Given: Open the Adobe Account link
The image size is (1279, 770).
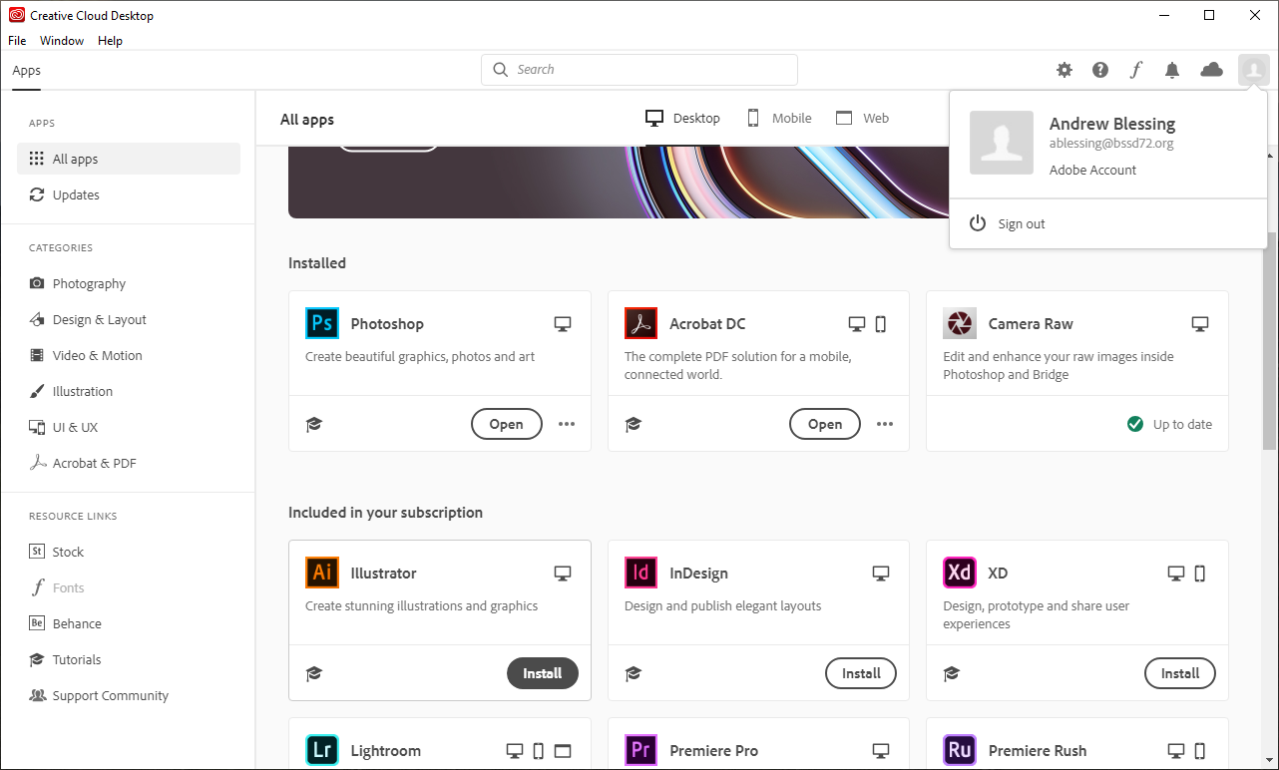Looking at the screenshot, I should (x=1092, y=171).
